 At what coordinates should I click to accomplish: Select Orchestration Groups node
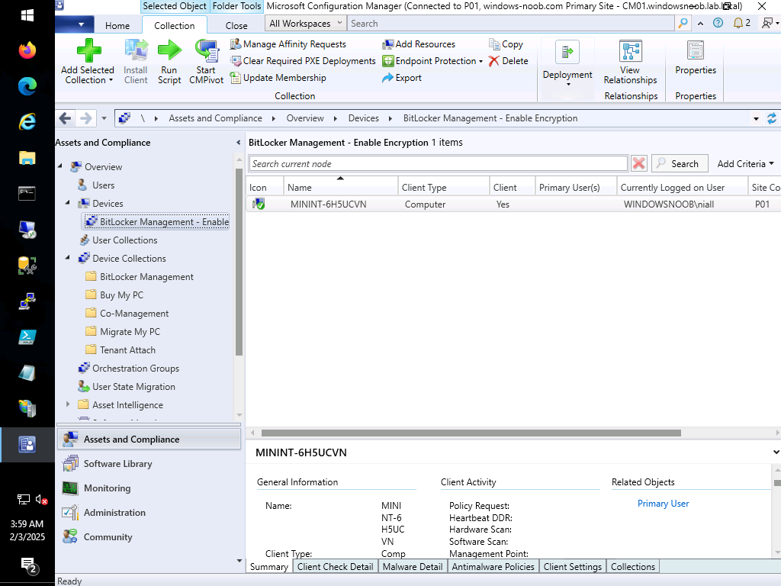[x=136, y=369]
